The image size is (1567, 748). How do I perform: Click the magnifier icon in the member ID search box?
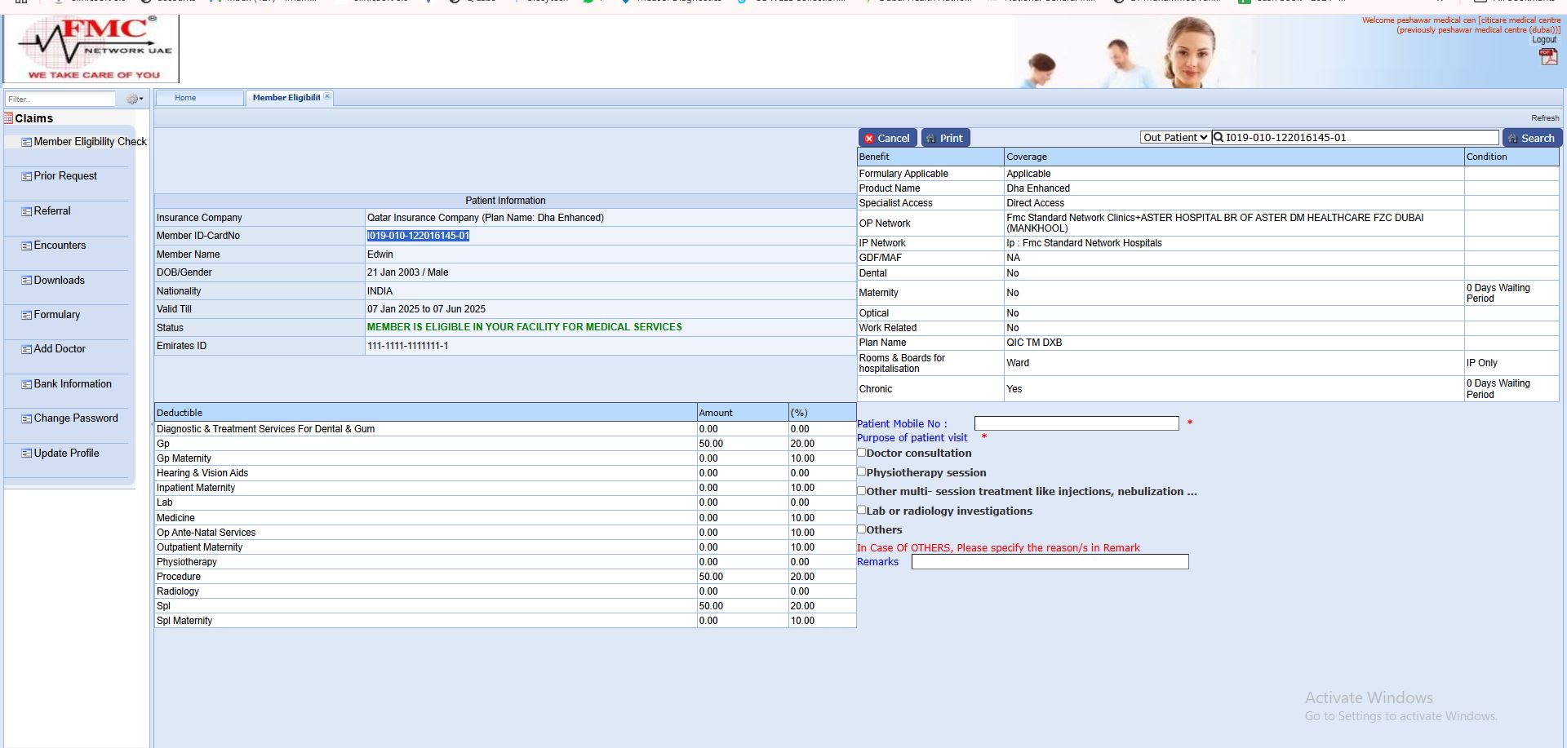point(1219,138)
